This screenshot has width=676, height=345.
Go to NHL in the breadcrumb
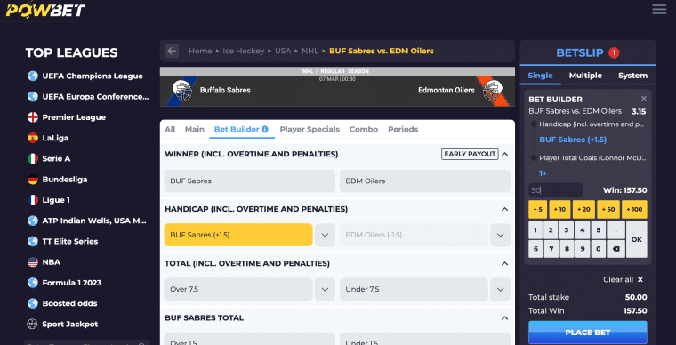click(x=310, y=51)
